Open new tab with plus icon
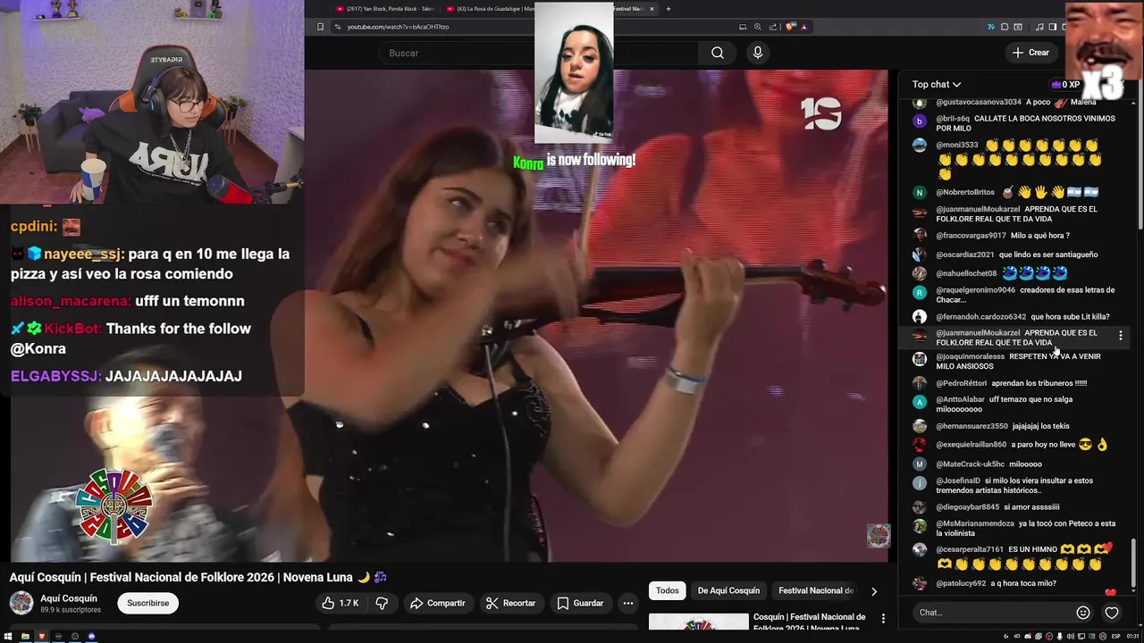 668,9
